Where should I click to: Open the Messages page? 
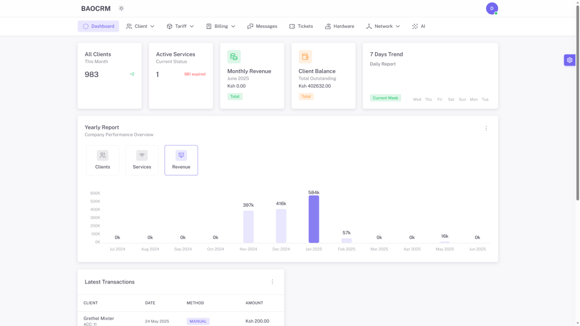tap(262, 26)
